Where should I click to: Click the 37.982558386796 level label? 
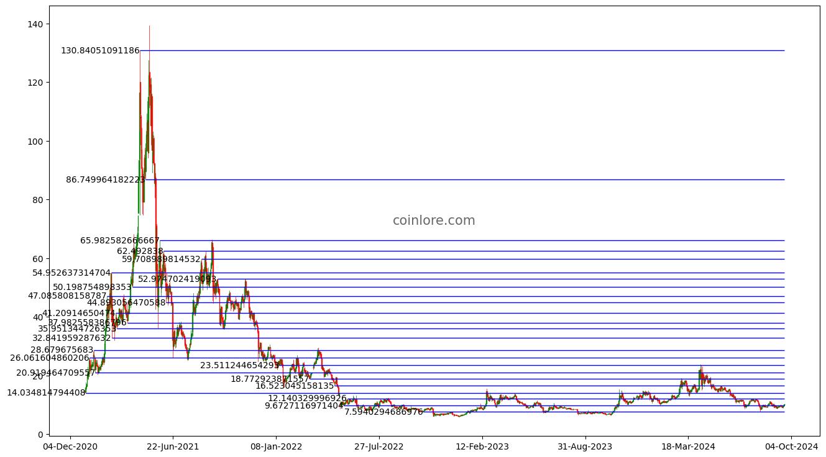pos(88,322)
